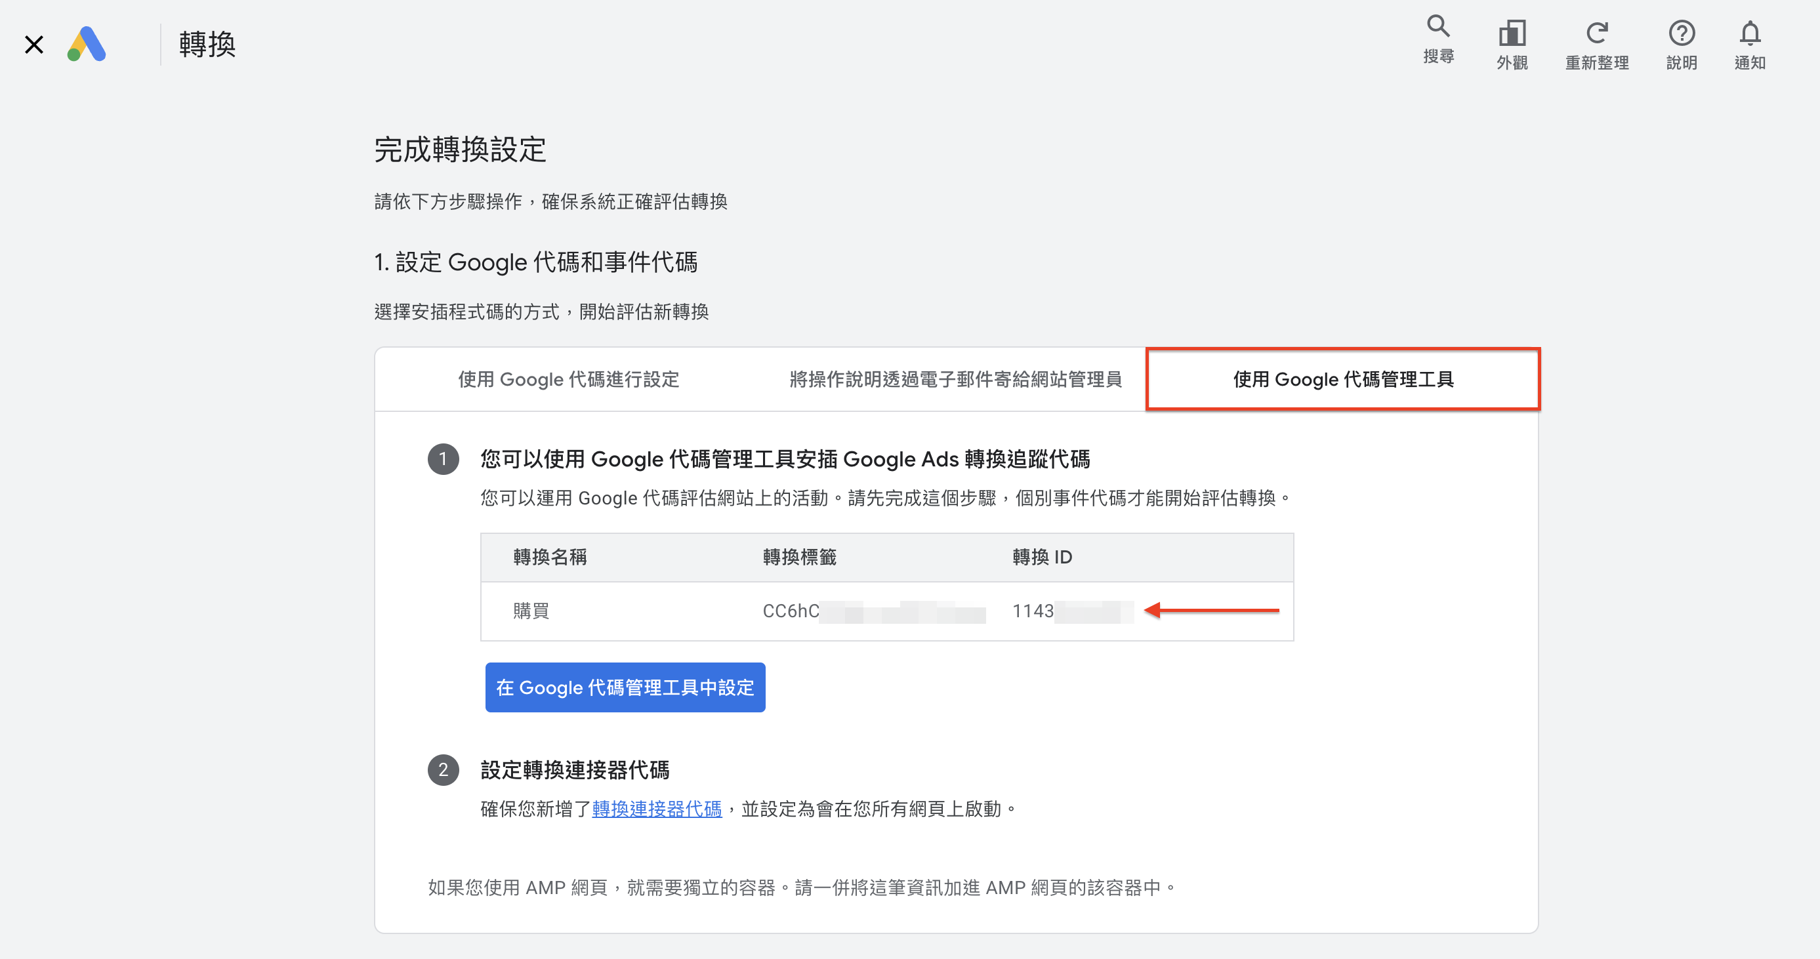Image resolution: width=1820 pixels, height=959 pixels.
Task: Click the 轉換 ID column header
Action: click(1042, 557)
